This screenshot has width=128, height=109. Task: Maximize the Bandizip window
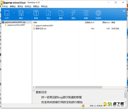(x=116, y=3)
